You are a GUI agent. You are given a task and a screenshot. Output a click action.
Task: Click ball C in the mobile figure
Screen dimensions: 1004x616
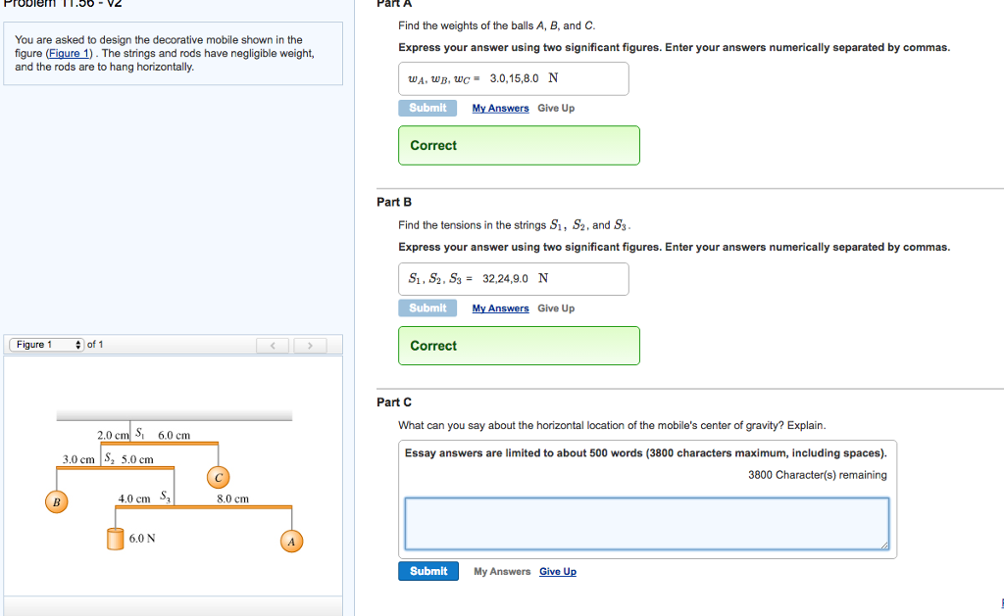coord(219,477)
